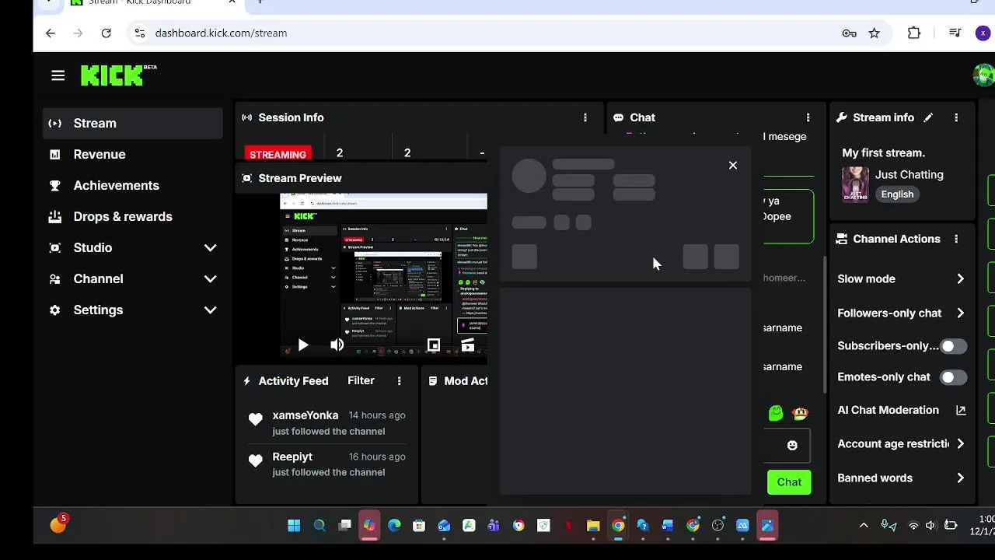Toggle picture-in-picture on the stream preview
Viewport: 995px width, 560px height.
coord(434,345)
